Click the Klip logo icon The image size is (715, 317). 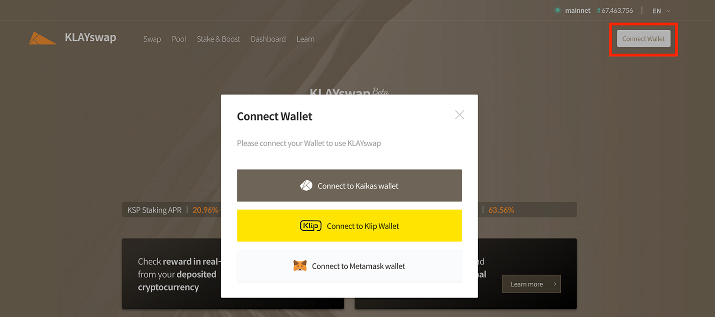(311, 226)
